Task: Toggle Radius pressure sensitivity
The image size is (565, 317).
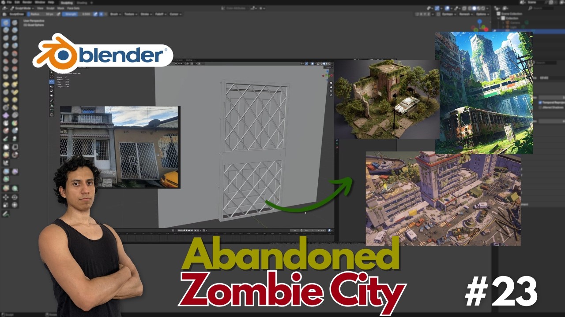Action: (58, 14)
